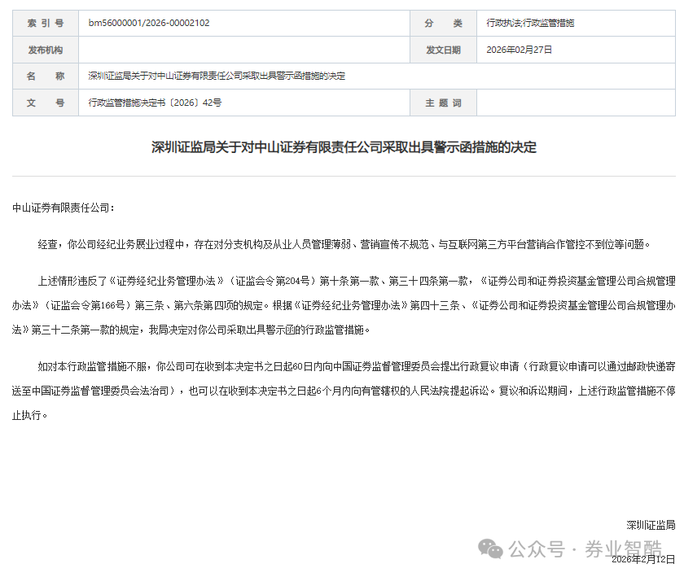Click the index number bm56000001/2026-00002102
The height and width of the screenshot is (577, 684).
point(149,23)
